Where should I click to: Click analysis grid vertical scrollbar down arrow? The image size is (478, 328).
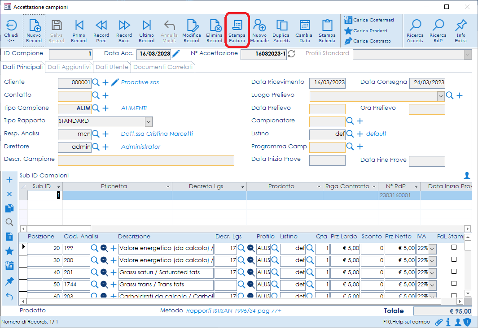(468, 293)
